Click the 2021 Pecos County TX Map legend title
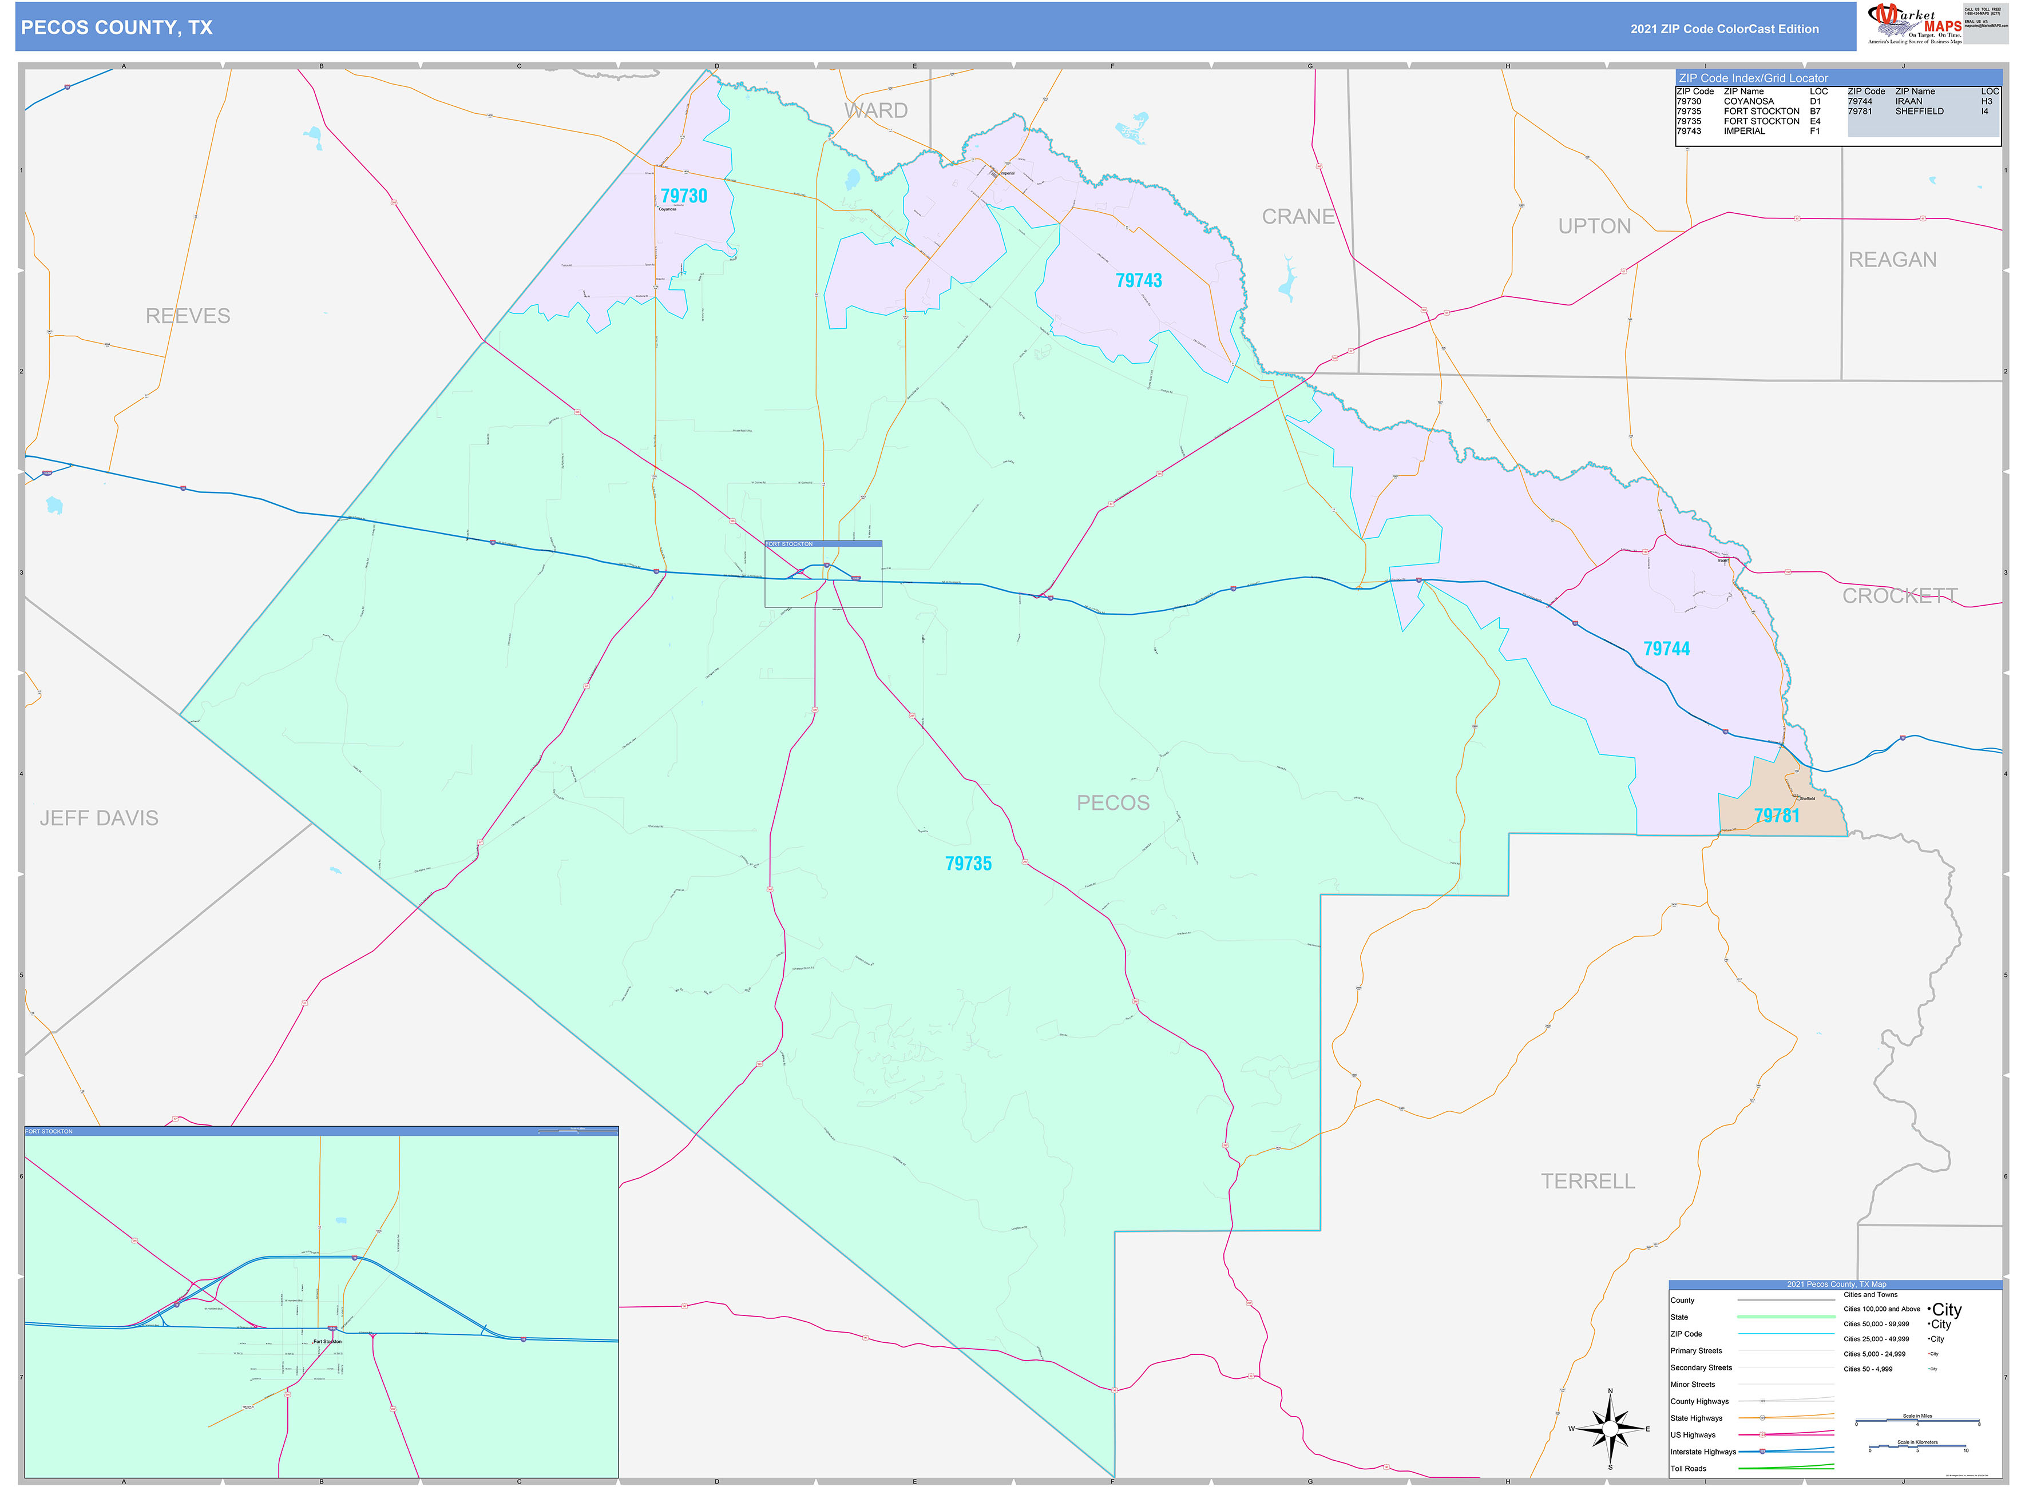This screenshot has height=1487, width=2025. point(1837,1285)
